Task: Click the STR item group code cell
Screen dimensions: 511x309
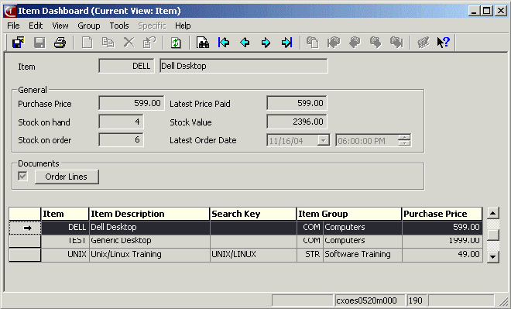Action: pyautogui.click(x=310, y=255)
